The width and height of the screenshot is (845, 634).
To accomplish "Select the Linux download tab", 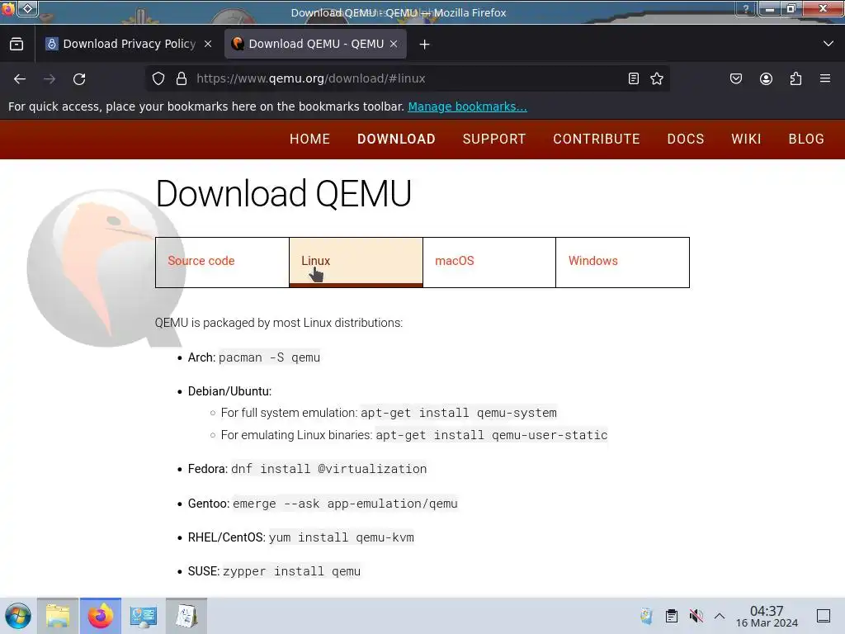I will point(356,262).
